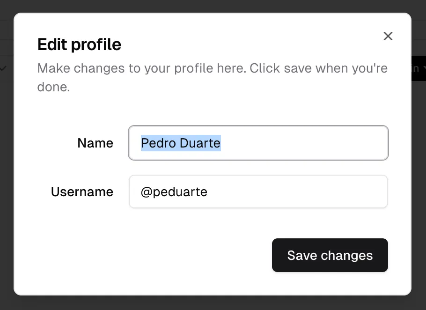Image resolution: width=426 pixels, height=310 pixels.
Task: Click the partially hidden checkmark icon behind dialog
Action: 4,68
